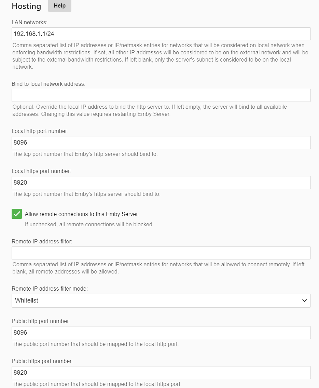Click the 'Remote IP address filter:' label text

tap(42, 241)
